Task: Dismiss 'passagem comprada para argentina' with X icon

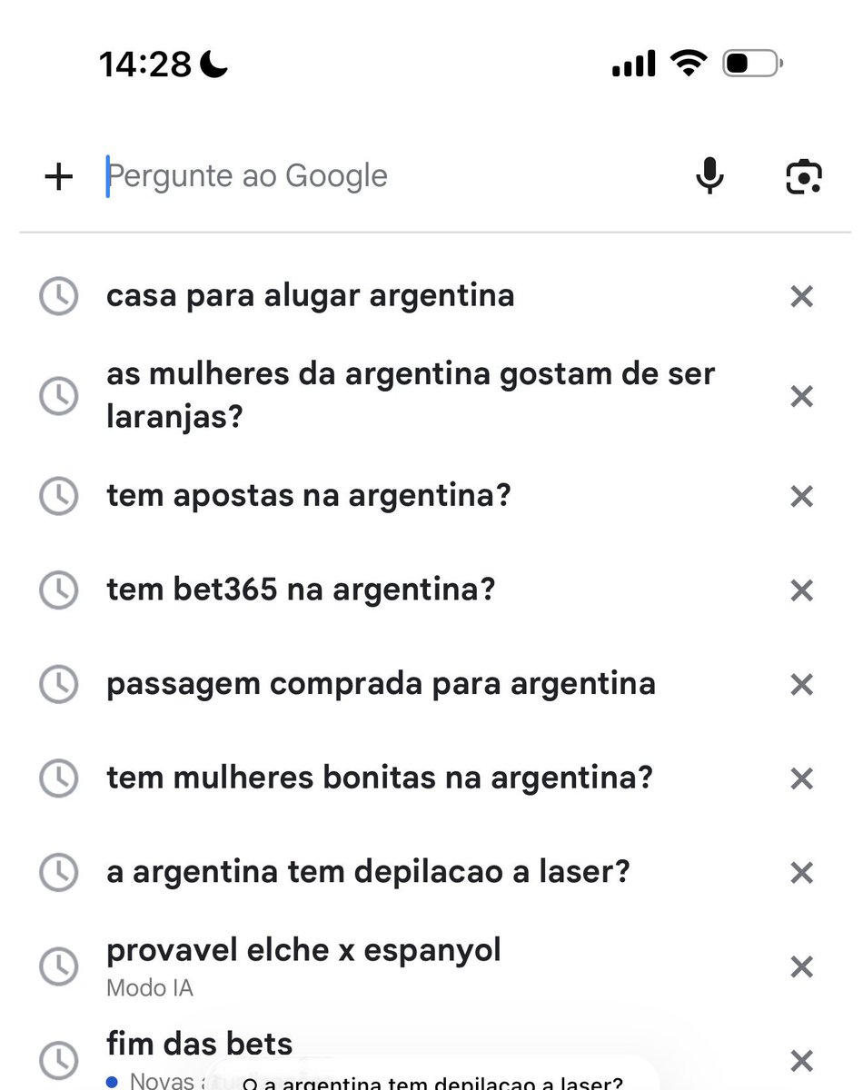Action: [801, 684]
